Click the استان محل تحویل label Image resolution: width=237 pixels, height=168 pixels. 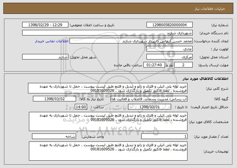(214, 57)
